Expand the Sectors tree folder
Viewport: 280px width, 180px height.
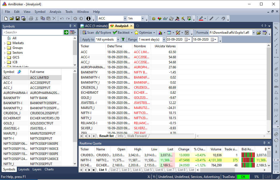click(x=5, y=53)
